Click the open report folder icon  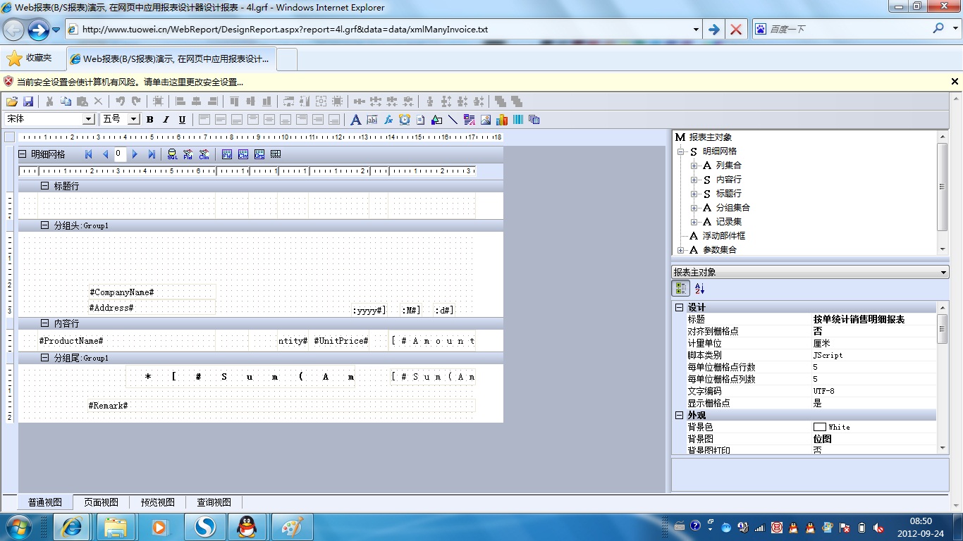[x=11, y=101]
